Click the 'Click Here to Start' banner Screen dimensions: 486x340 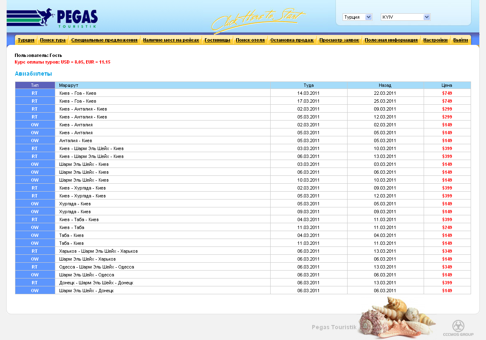[x=258, y=21]
